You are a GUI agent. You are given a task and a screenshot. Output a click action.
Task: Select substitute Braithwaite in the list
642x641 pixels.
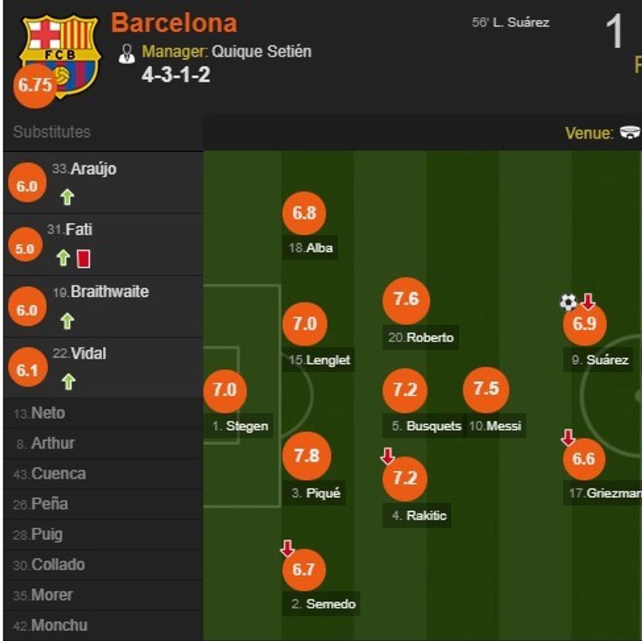point(109,292)
